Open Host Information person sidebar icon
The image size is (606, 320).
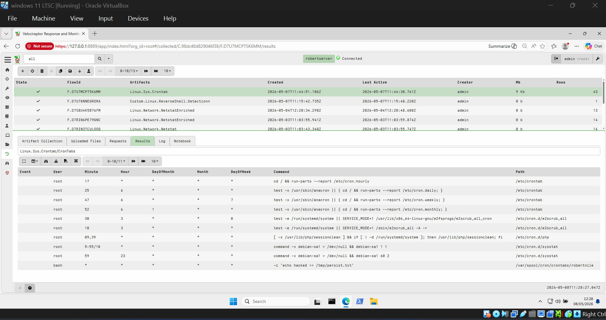[7, 126]
